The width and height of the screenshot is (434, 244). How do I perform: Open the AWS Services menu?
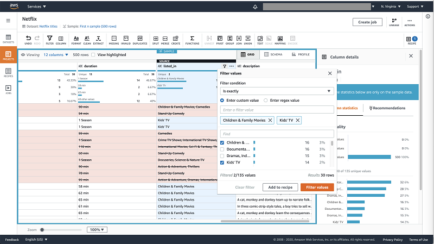36,7
